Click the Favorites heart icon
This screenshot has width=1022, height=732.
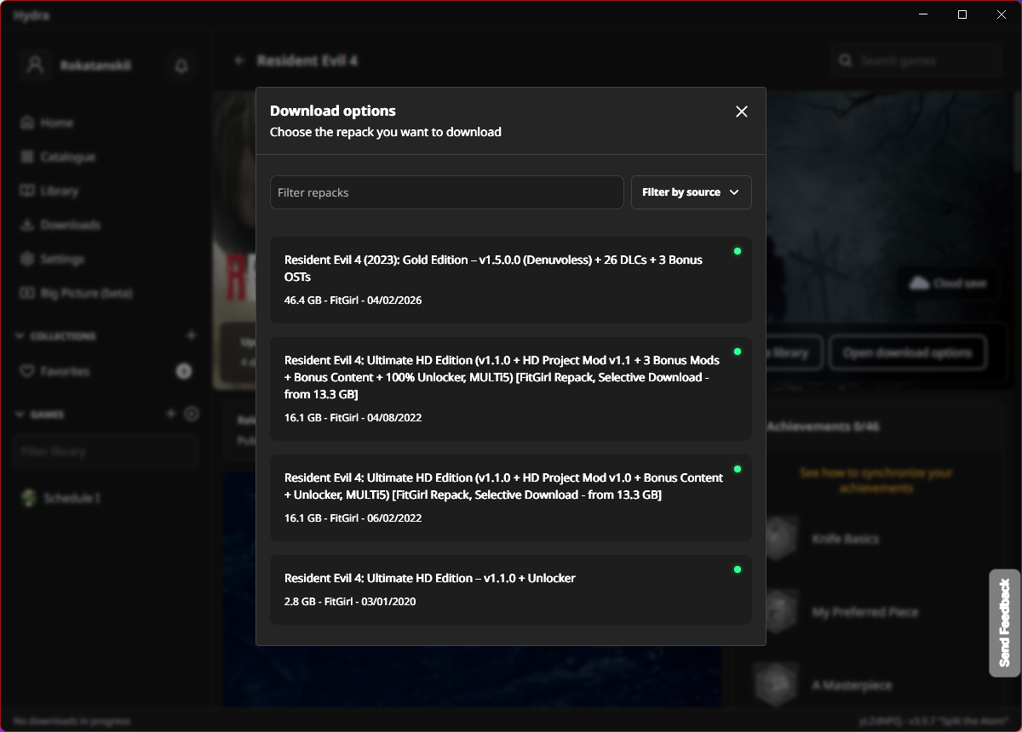[27, 371]
